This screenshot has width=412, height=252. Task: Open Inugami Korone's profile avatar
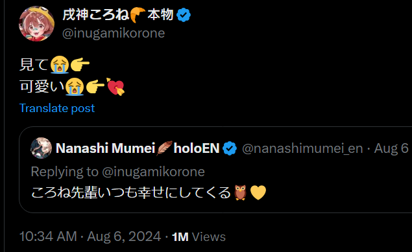[37, 23]
